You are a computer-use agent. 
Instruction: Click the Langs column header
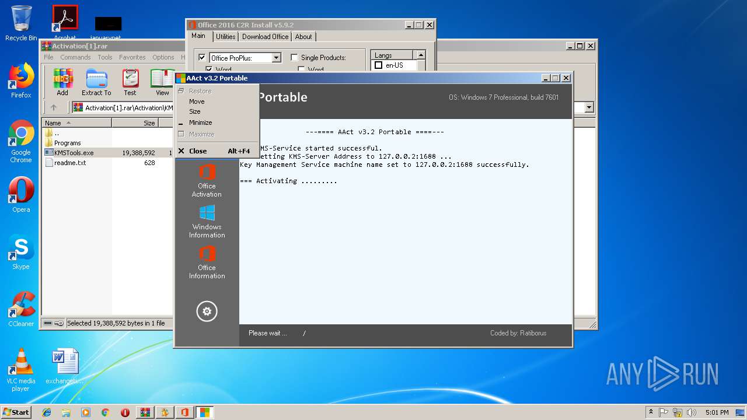(x=392, y=55)
